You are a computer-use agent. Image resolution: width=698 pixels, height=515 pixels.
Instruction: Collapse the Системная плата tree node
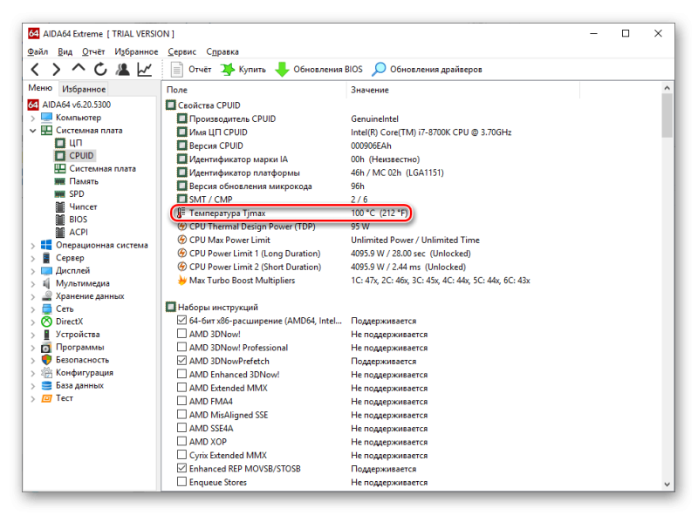point(33,131)
